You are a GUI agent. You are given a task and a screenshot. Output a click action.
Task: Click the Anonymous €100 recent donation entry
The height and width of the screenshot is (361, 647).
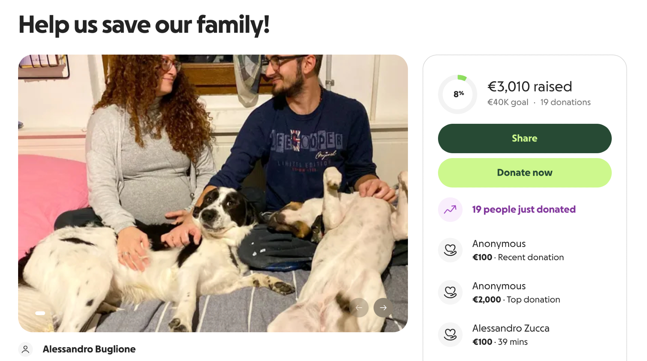[x=518, y=250]
